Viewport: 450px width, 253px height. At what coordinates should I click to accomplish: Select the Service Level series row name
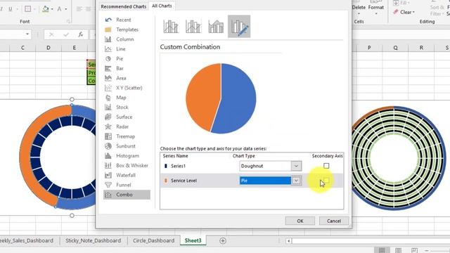tap(184, 181)
